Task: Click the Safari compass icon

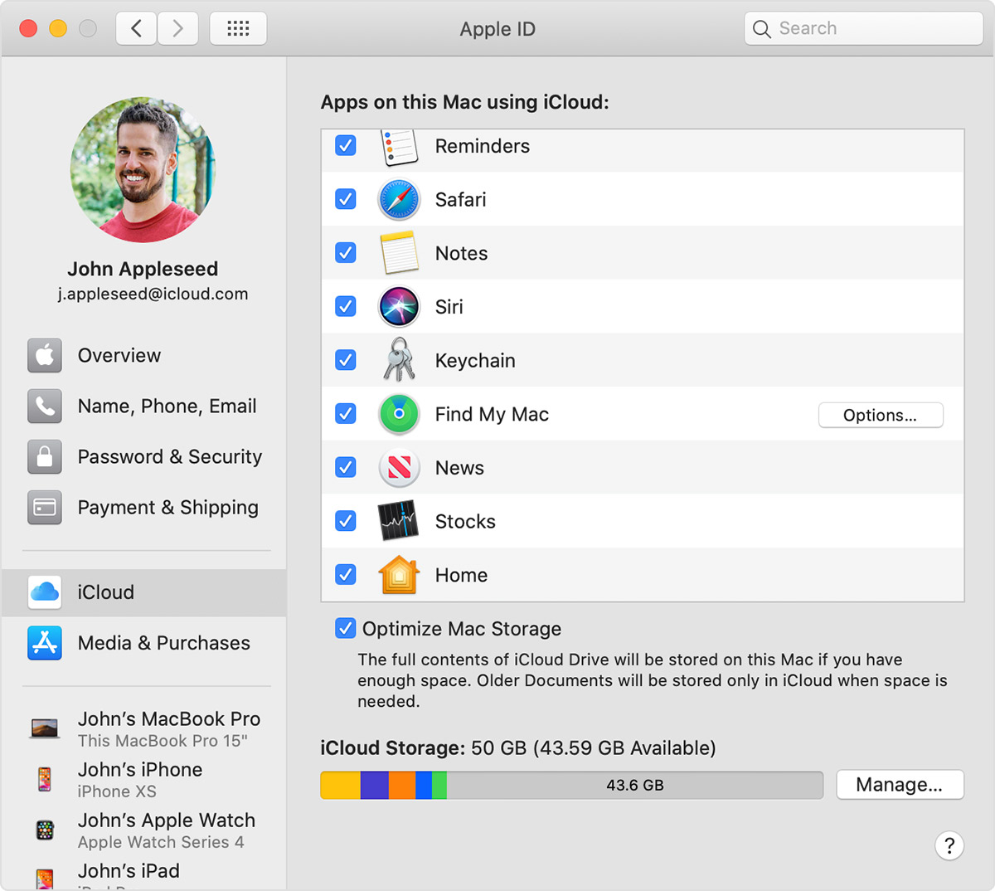Action: pyautogui.click(x=399, y=200)
